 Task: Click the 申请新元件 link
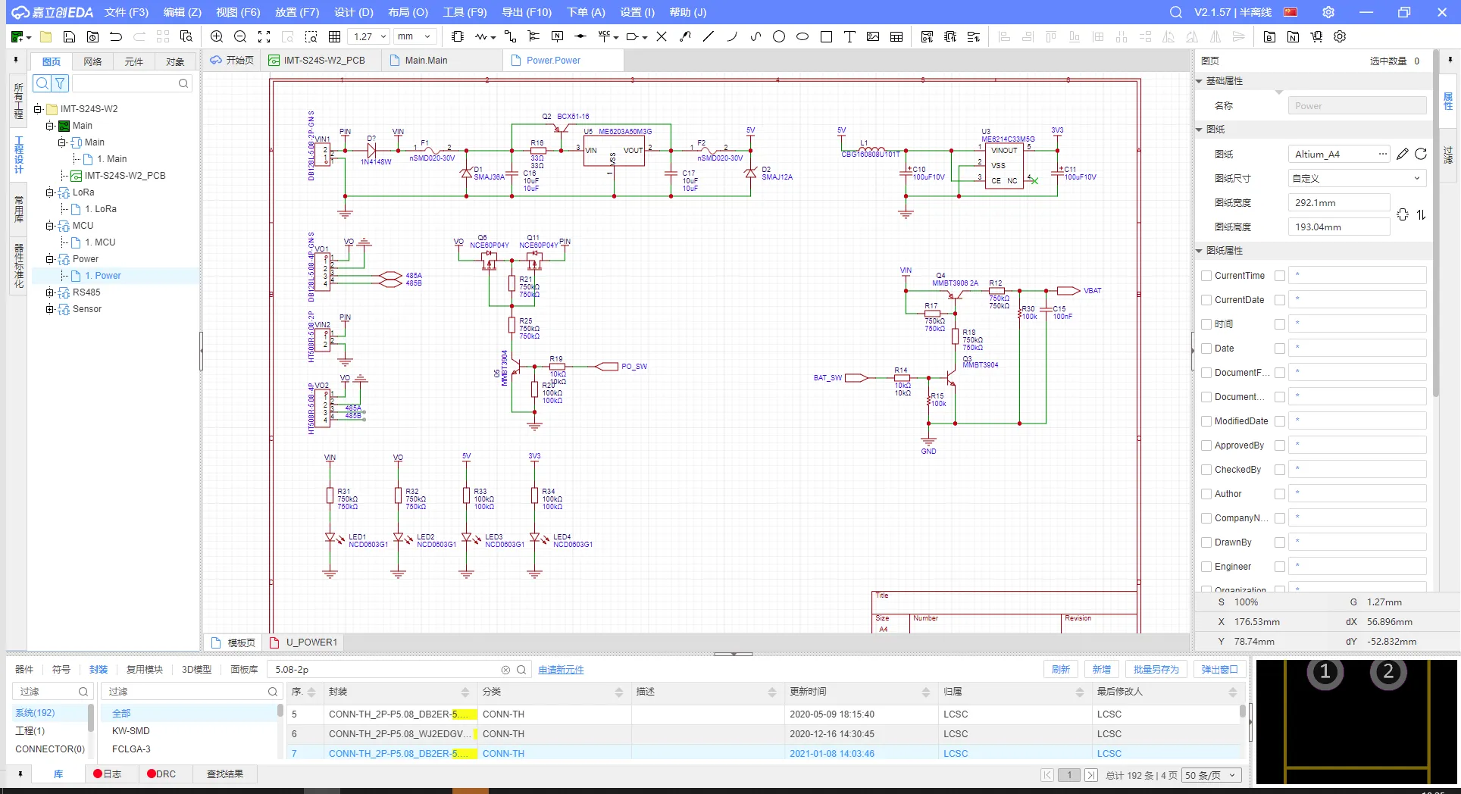tap(561, 670)
